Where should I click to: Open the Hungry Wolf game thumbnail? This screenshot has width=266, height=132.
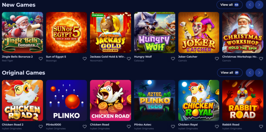point(155,32)
